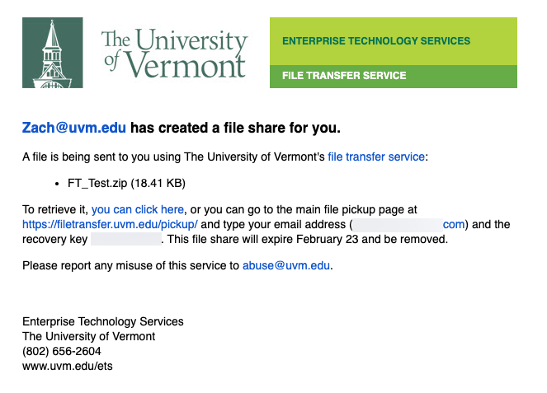Click the 'has created a file share' heading
The width and height of the screenshot is (547, 393).
point(235,128)
